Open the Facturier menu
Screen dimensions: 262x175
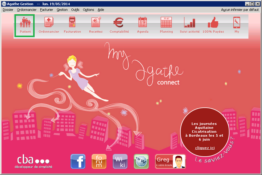click(46, 10)
